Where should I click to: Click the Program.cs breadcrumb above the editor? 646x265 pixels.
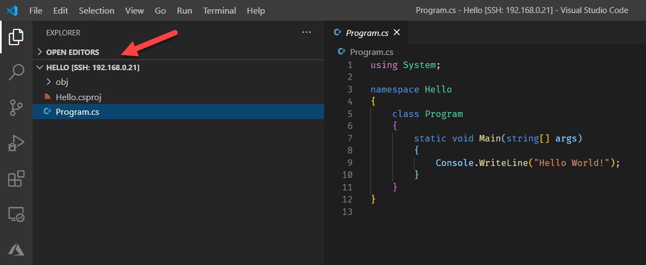(x=371, y=52)
